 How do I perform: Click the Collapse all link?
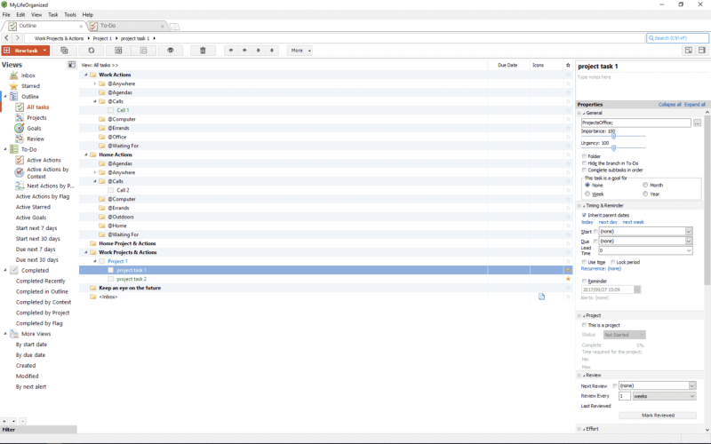(x=669, y=104)
